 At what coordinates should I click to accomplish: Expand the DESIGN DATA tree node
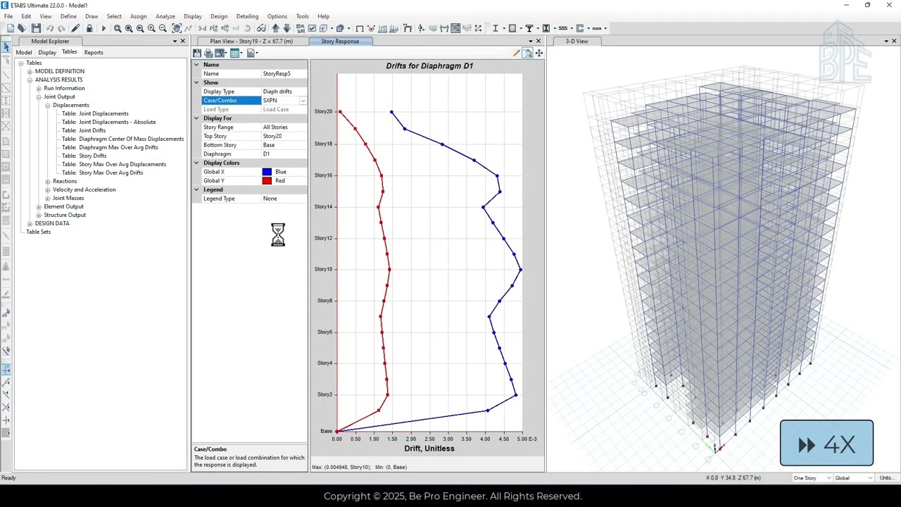pyautogui.click(x=30, y=223)
